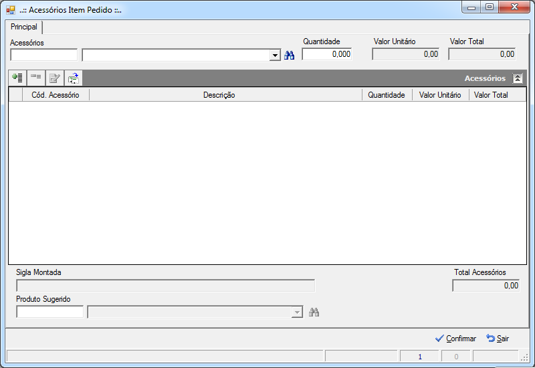Open the Produto Sugerido dropdown arrow
This screenshot has width=535, height=368.
point(297,312)
